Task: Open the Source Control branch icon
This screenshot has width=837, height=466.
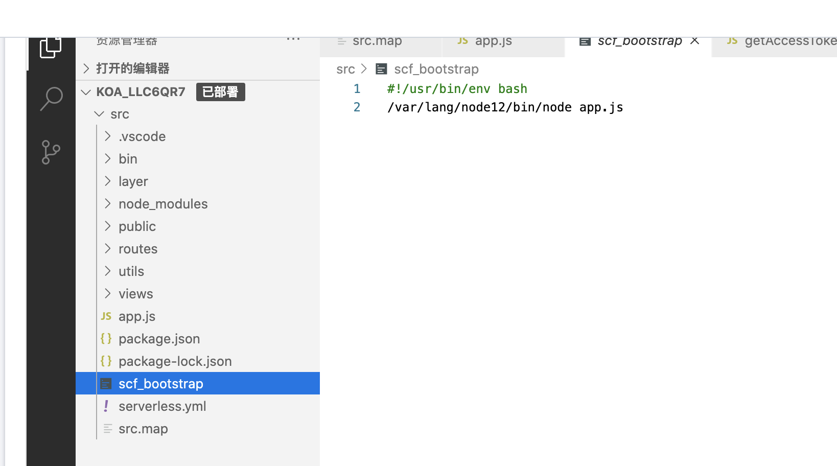Action: pyautogui.click(x=51, y=152)
